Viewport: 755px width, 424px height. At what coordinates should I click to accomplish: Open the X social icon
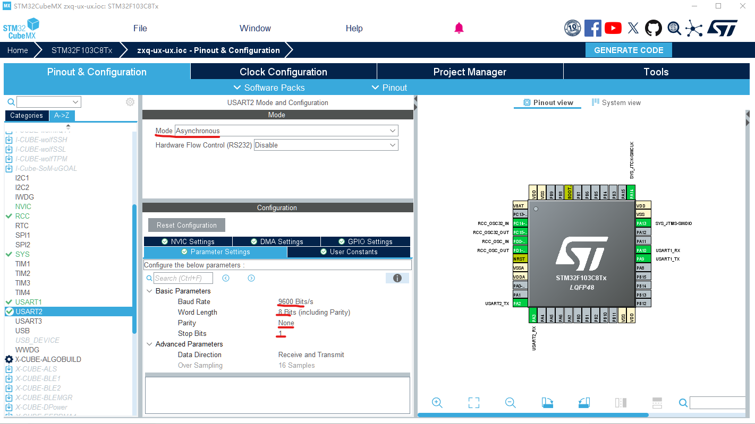pos(633,28)
